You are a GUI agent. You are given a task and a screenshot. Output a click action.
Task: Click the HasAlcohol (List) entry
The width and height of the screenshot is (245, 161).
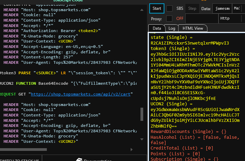[195, 140]
